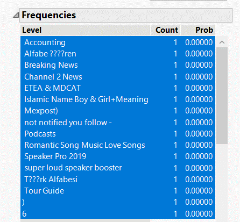Select Islamic Name Boy & Girl+Meaning row

[x=118, y=99]
